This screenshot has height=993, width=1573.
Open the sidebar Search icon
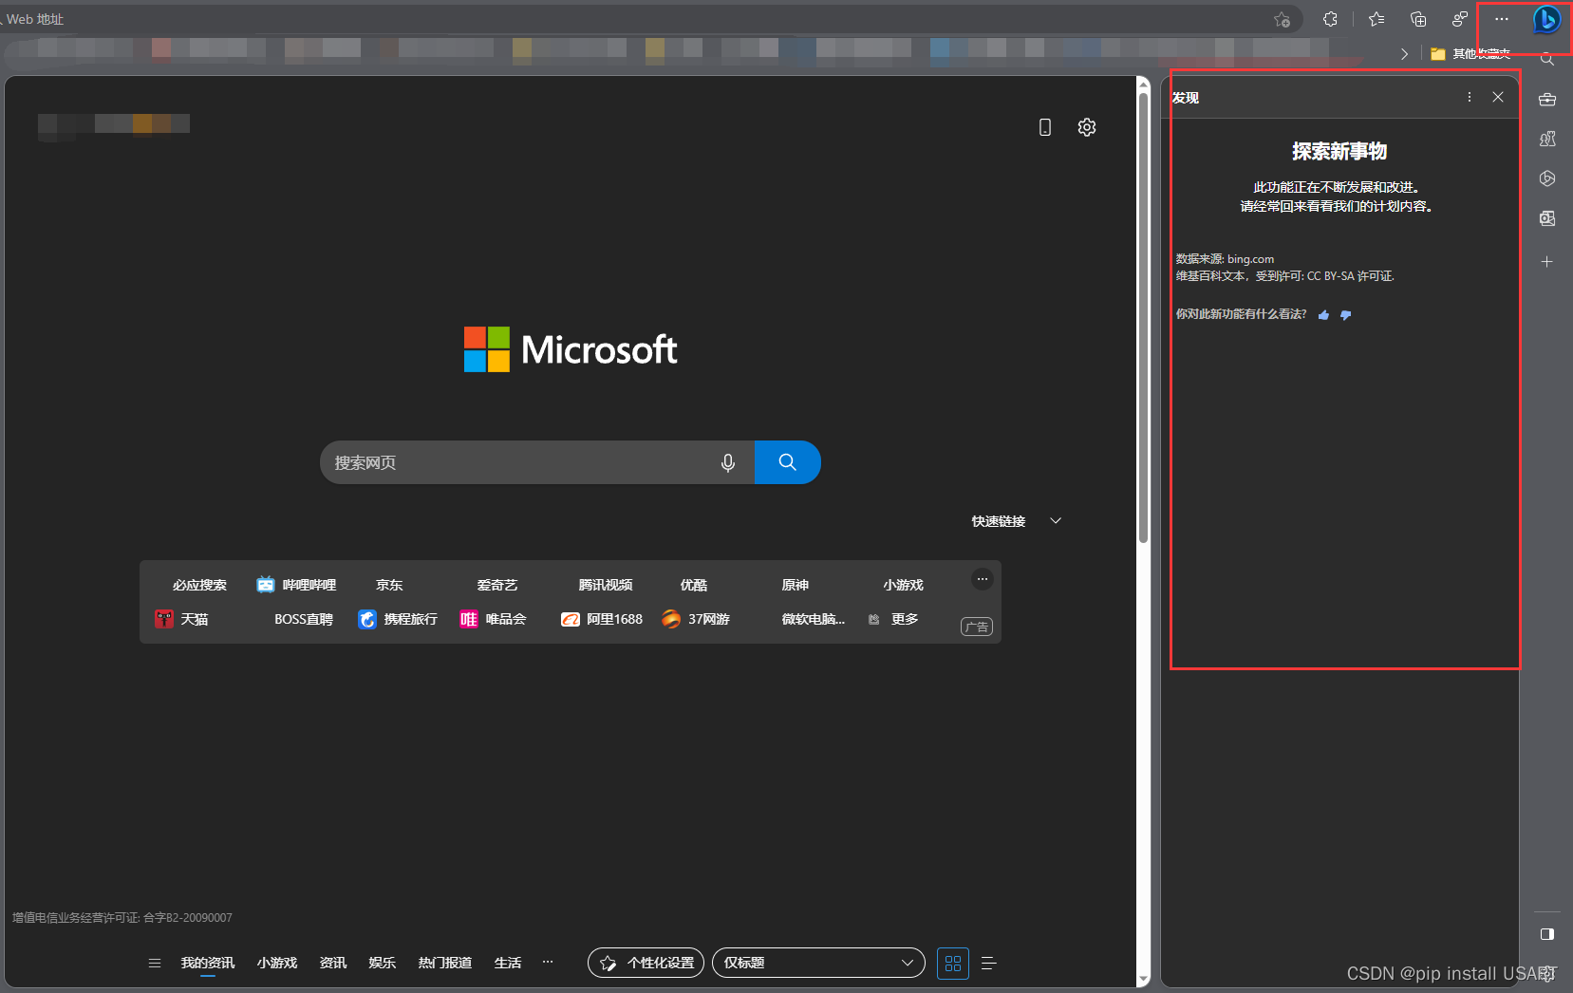point(1547,59)
